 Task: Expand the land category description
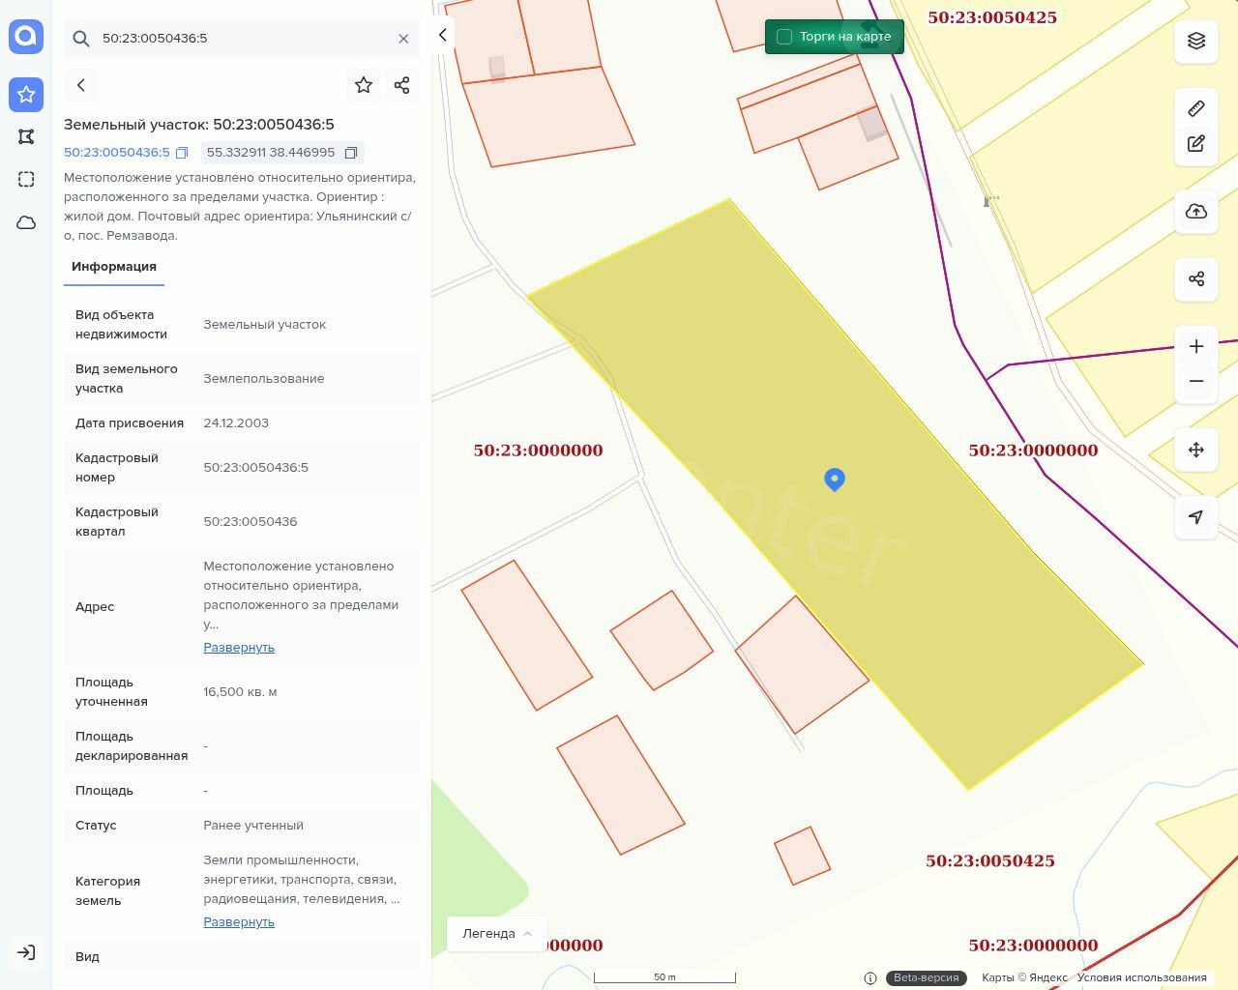point(239,922)
